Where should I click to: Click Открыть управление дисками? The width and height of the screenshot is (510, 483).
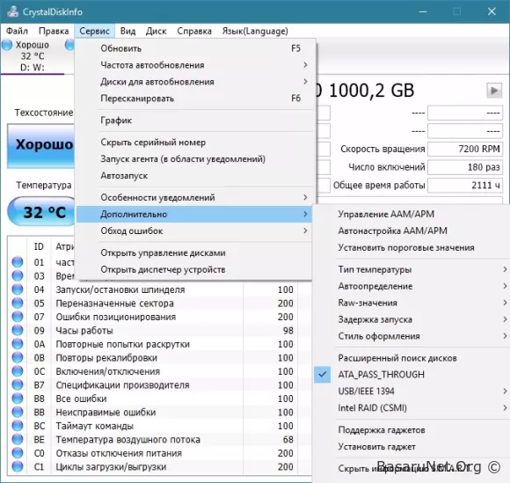pyautogui.click(x=194, y=252)
